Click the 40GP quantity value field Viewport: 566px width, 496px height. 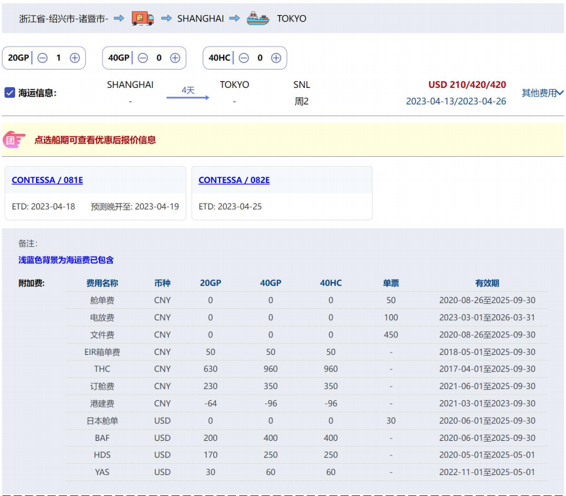[x=159, y=58]
